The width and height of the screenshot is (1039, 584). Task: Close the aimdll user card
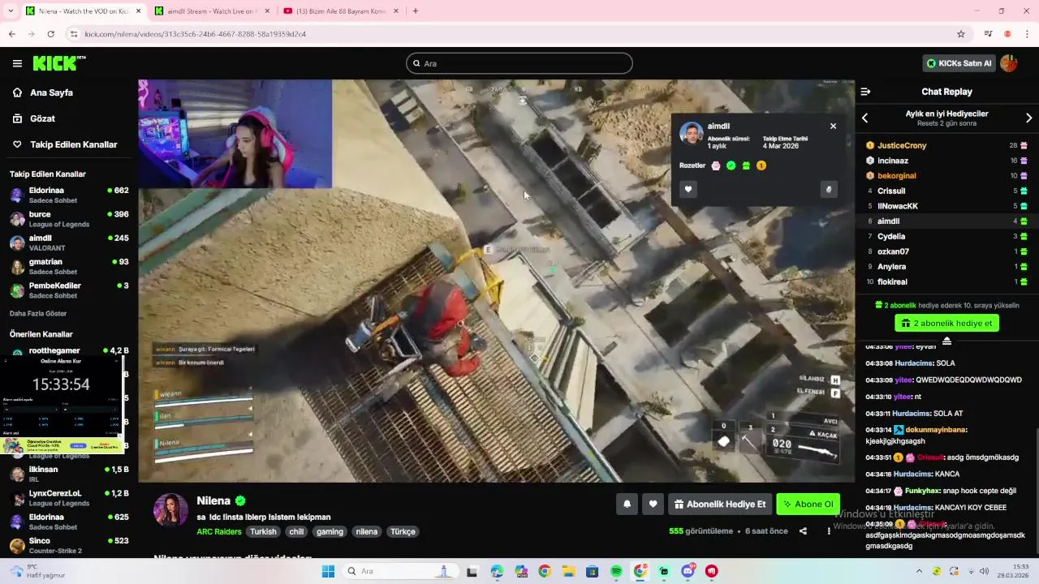pyautogui.click(x=833, y=126)
